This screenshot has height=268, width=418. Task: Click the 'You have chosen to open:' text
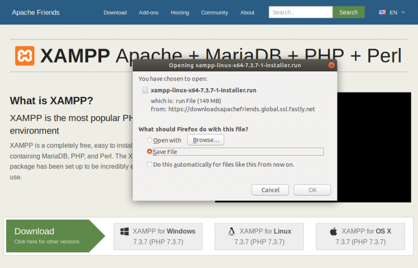click(x=173, y=79)
